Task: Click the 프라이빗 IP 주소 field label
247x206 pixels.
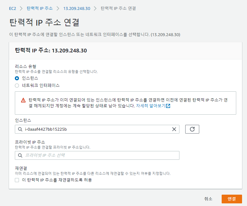Action: (30, 142)
